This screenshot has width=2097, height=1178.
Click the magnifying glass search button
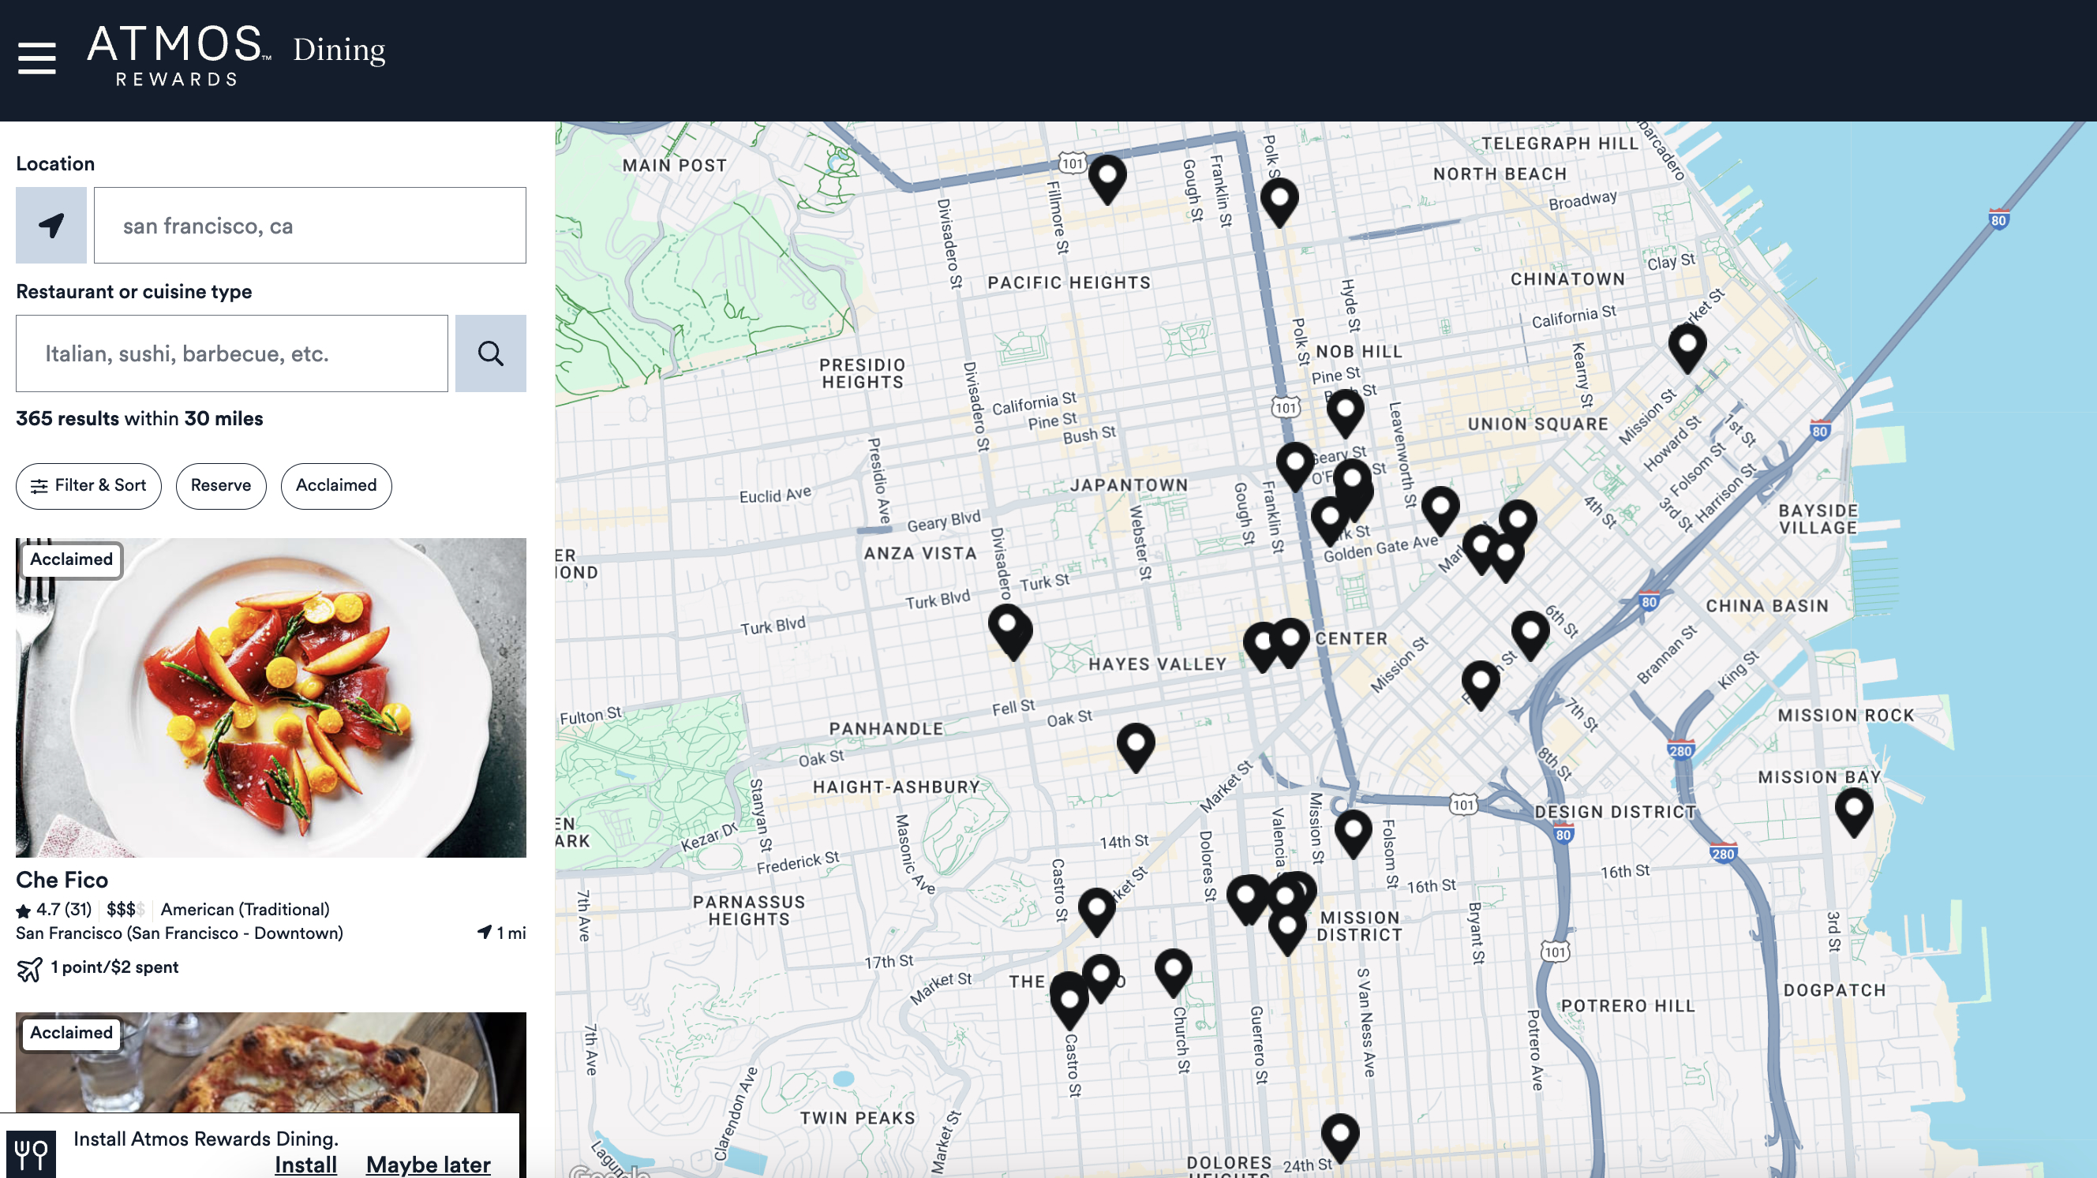tap(490, 353)
